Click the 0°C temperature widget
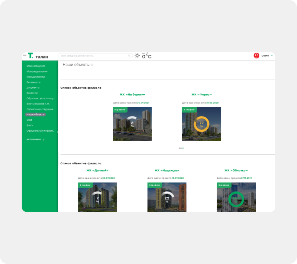This screenshot has height=264, width=297. (147, 56)
